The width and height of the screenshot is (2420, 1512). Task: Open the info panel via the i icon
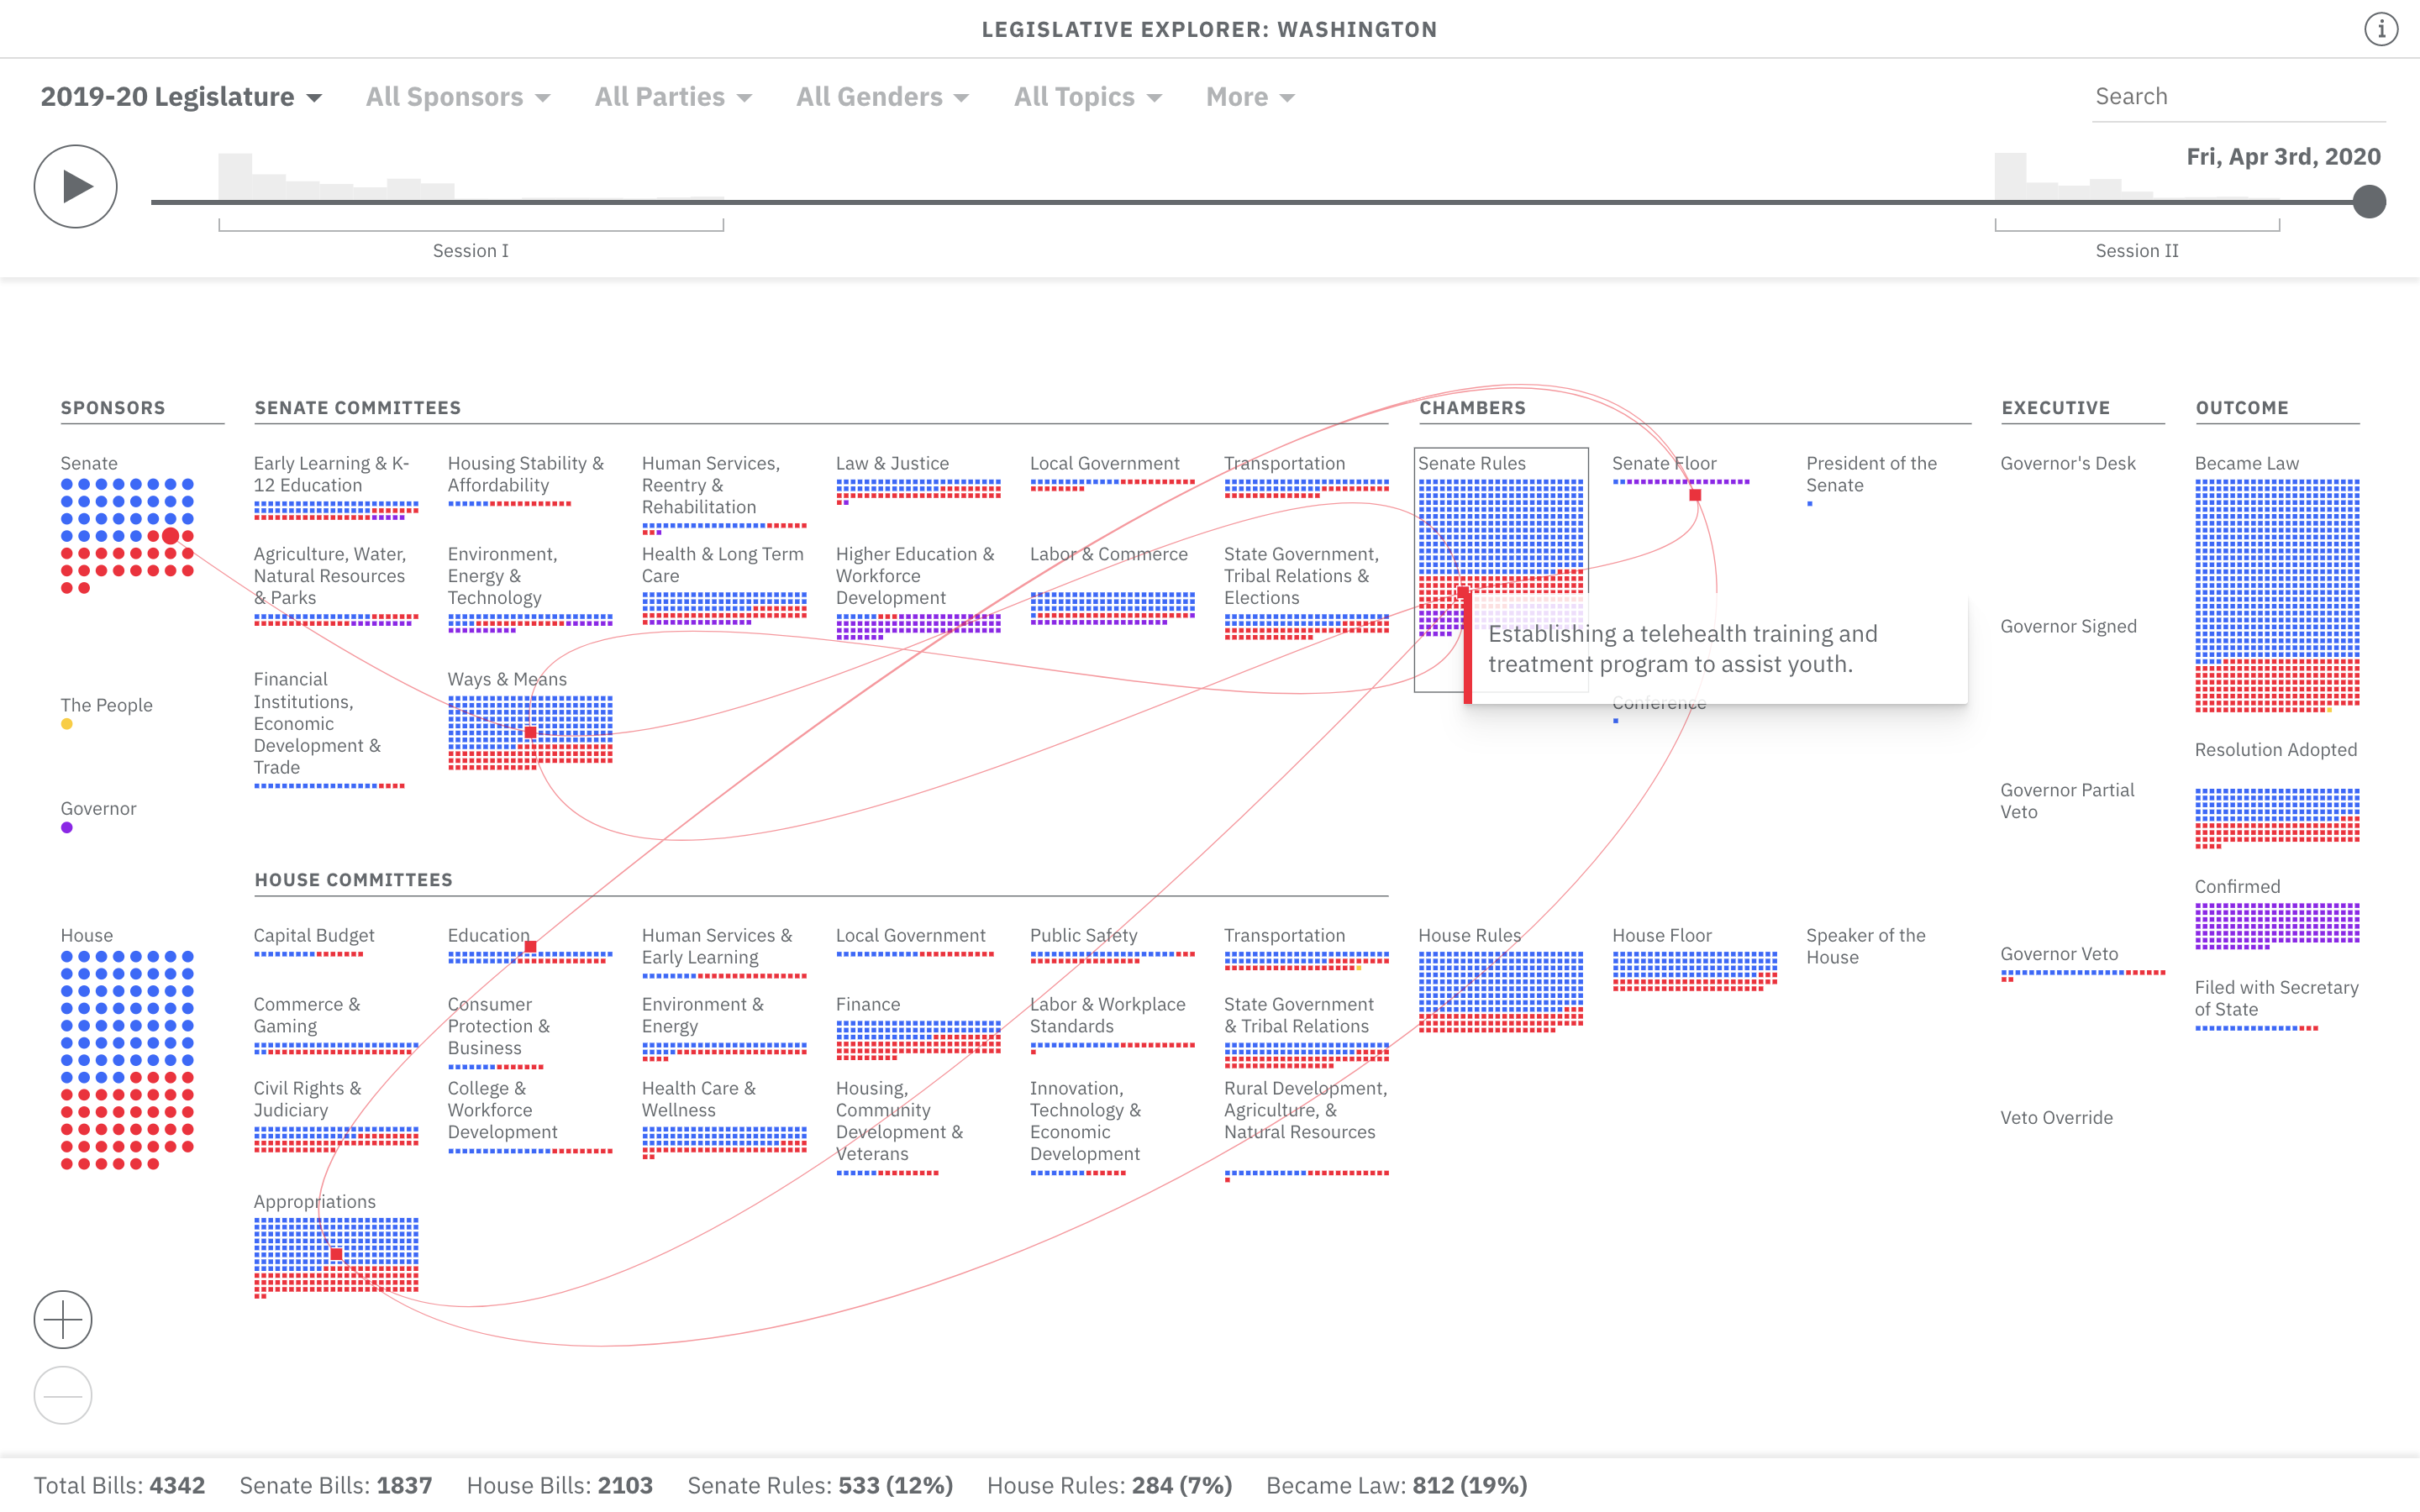(2382, 29)
